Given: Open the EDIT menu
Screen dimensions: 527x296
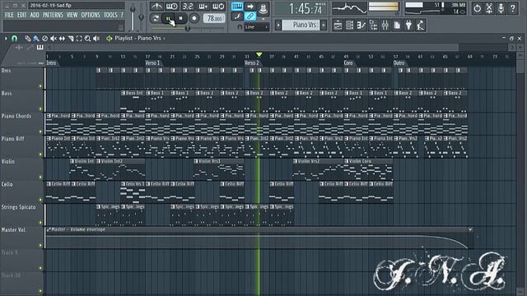Looking at the screenshot, I should 22,15.
